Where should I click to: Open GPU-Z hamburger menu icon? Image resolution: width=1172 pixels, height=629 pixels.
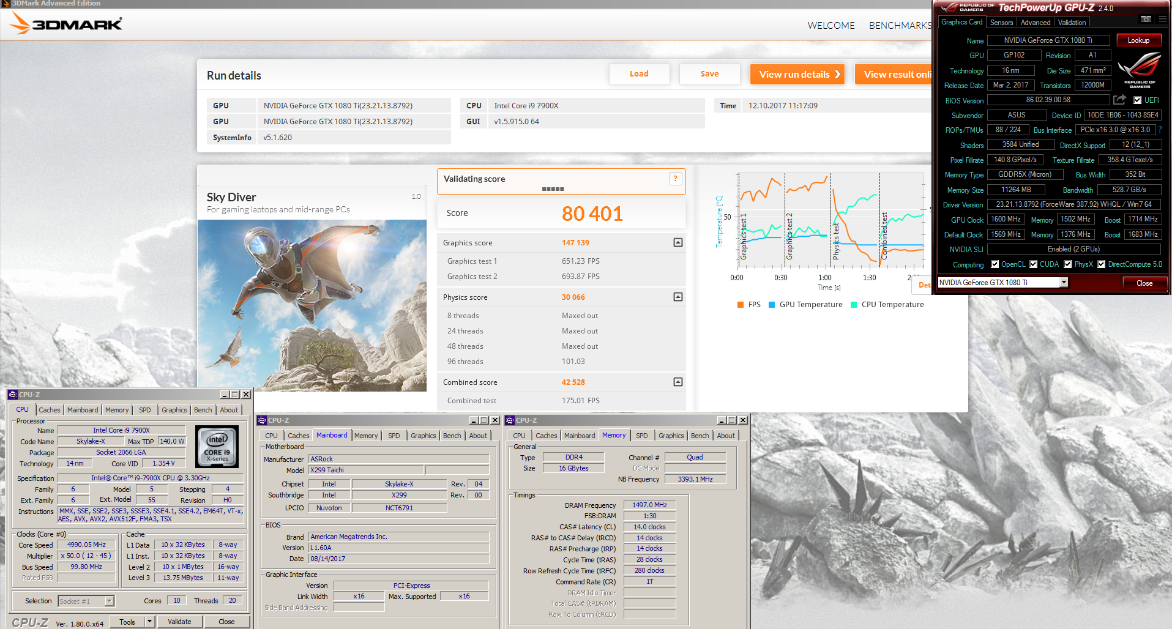coord(1162,19)
